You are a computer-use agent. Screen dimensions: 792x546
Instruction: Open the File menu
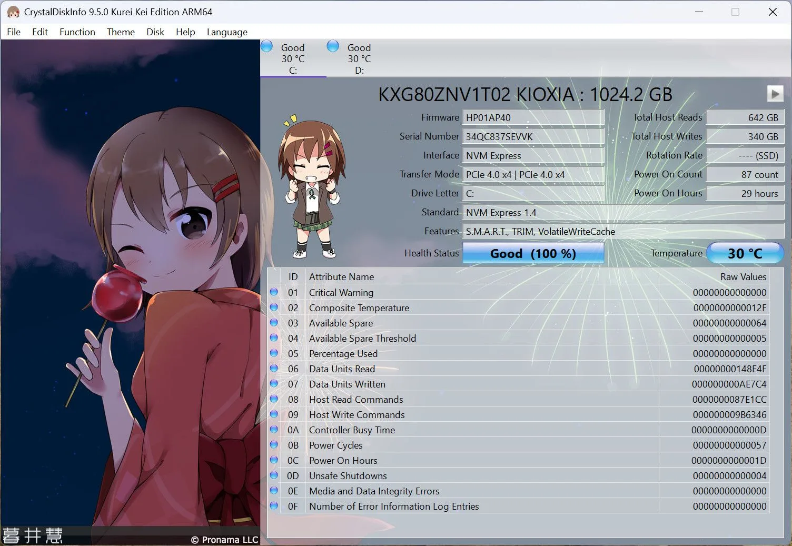pyautogui.click(x=14, y=32)
